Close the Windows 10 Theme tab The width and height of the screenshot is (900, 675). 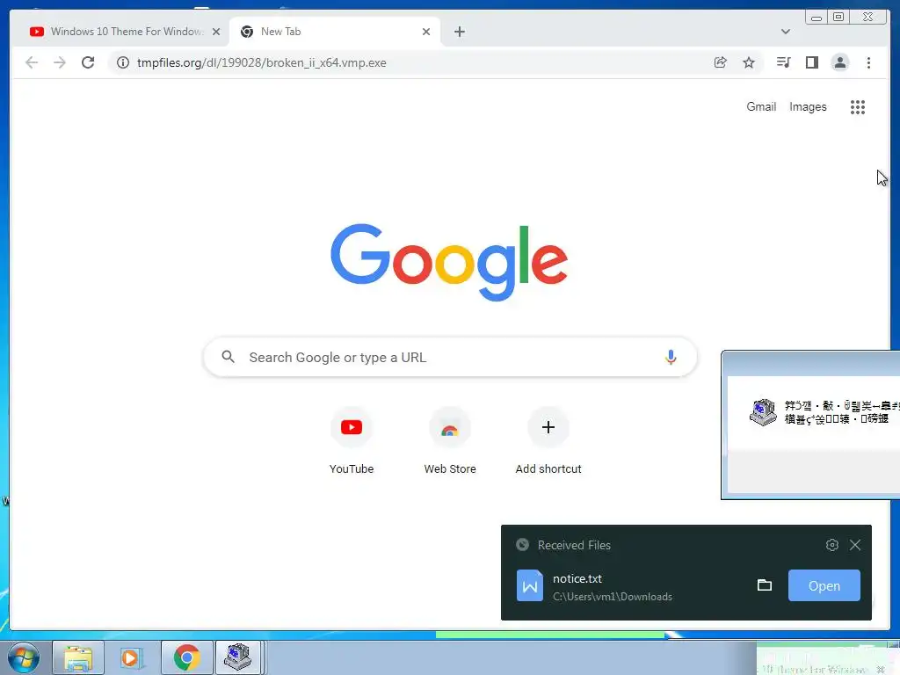[x=216, y=32]
